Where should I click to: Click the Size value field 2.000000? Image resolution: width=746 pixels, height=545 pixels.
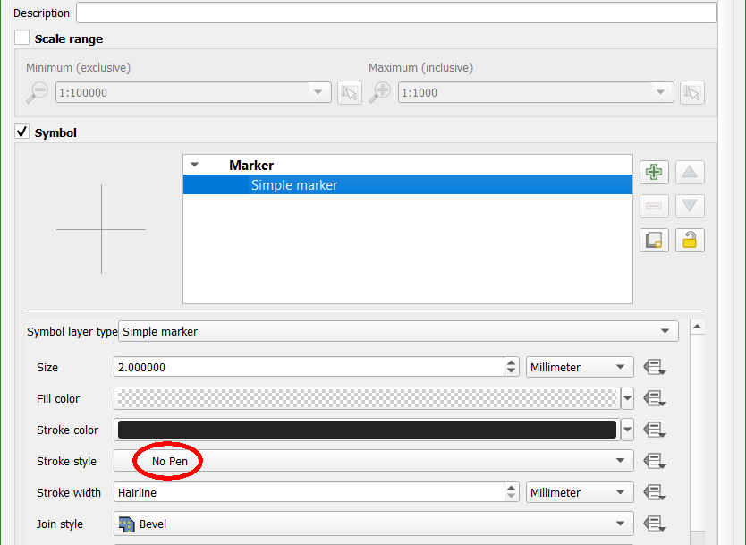(x=309, y=367)
